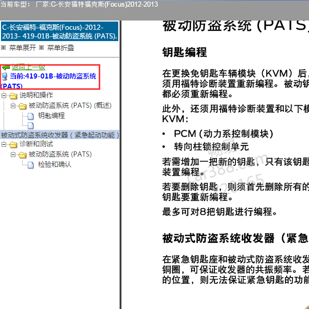Open the 检验和确认 tree item
The image size is (309, 309).
click(54, 164)
